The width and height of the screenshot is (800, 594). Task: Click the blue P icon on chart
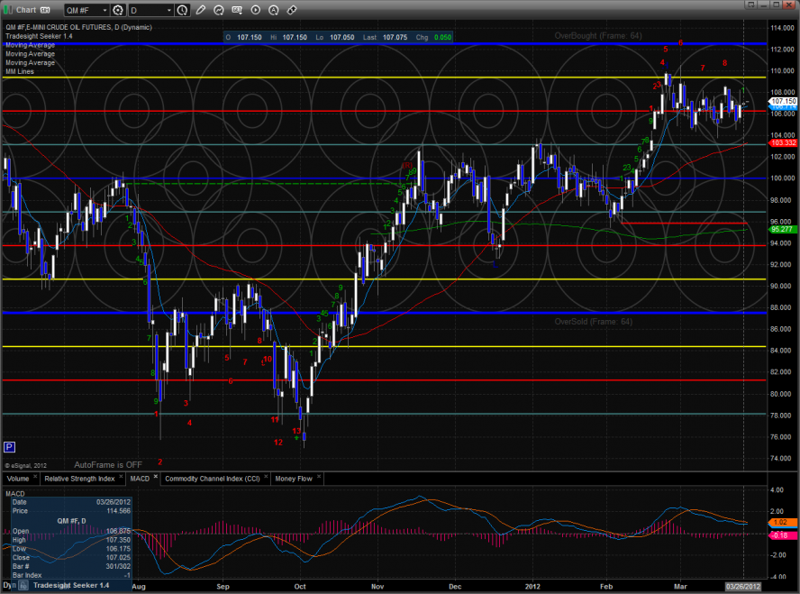10,446
